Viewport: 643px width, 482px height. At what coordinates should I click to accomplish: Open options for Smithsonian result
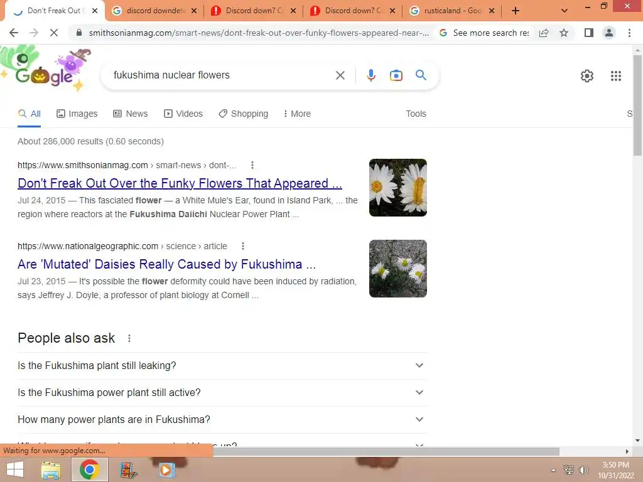click(252, 165)
